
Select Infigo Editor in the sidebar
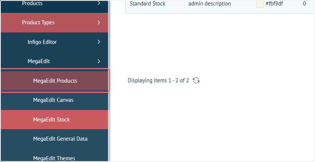pyautogui.click(x=54, y=42)
